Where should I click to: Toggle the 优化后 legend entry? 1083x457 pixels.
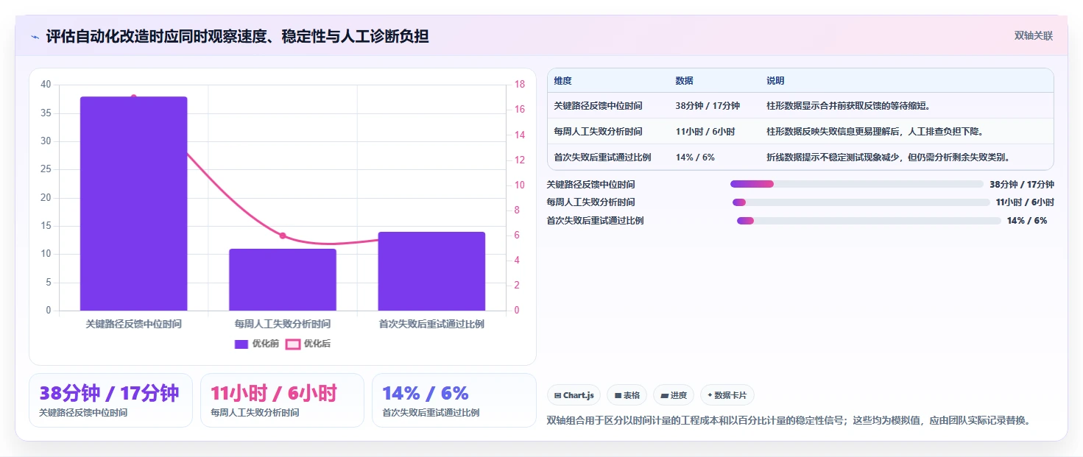(308, 344)
